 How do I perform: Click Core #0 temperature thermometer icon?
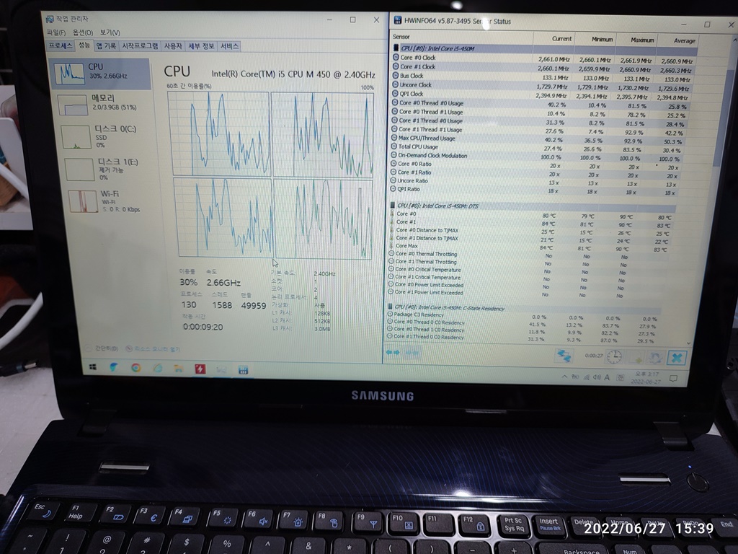click(x=391, y=214)
